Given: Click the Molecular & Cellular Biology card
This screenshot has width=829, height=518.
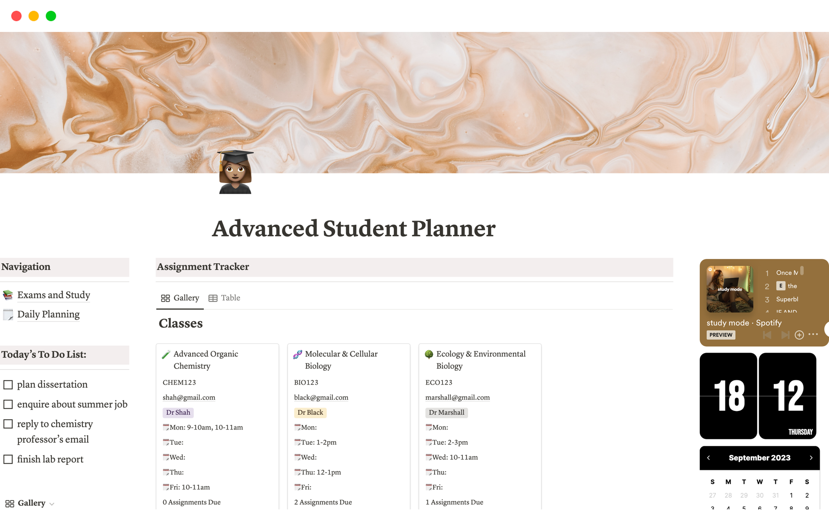Looking at the screenshot, I should (348, 424).
